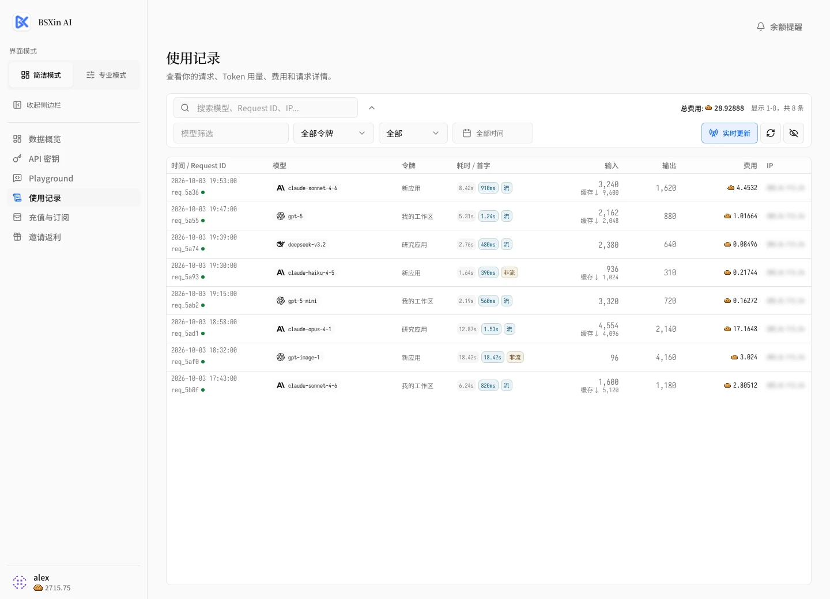Open the 全部令牌 token dropdown
This screenshot has width=830, height=599.
click(x=334, y=133)
